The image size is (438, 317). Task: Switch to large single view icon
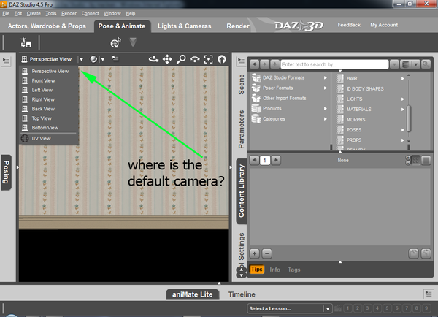426,160
